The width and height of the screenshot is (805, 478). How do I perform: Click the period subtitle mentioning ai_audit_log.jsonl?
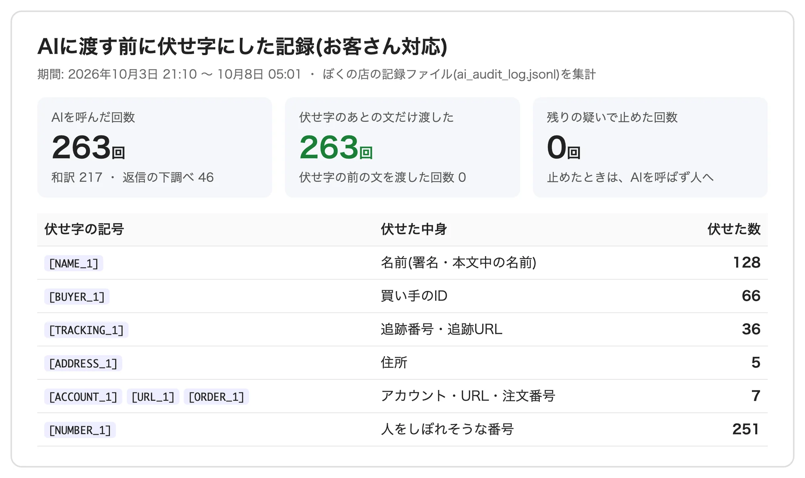click(x=316, y=74)
